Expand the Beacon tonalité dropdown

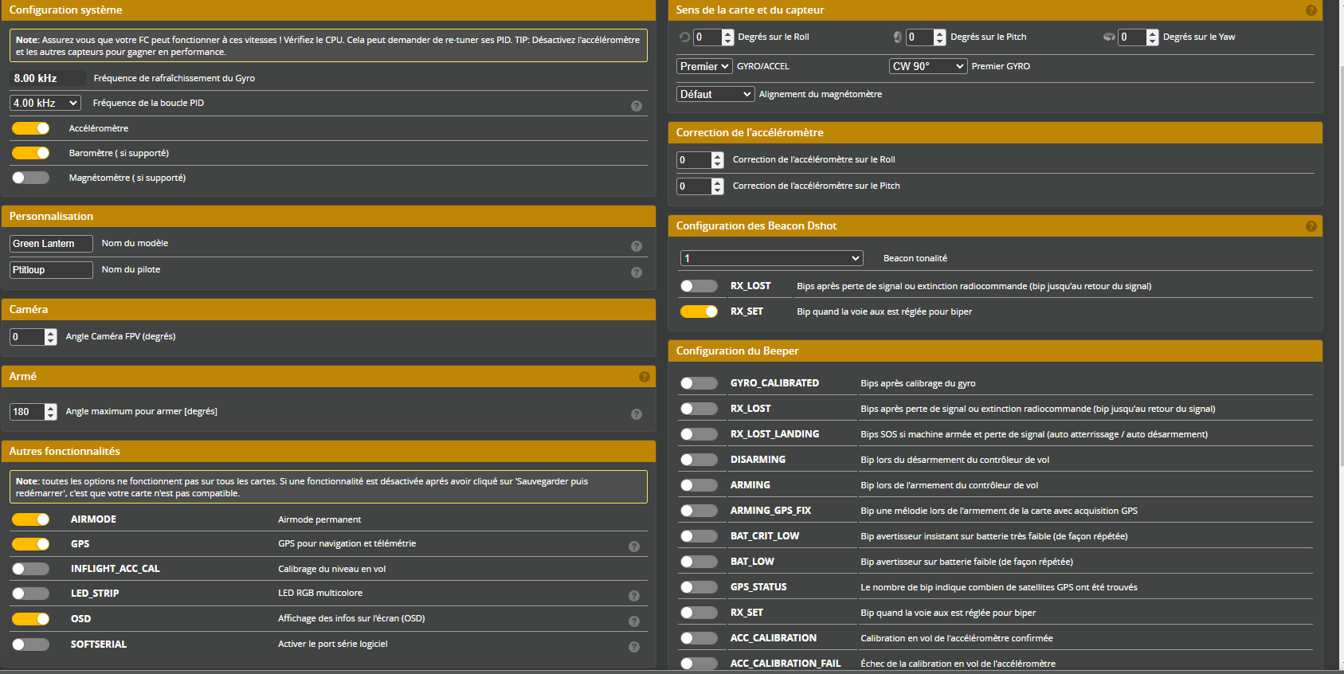coord(770,258)
